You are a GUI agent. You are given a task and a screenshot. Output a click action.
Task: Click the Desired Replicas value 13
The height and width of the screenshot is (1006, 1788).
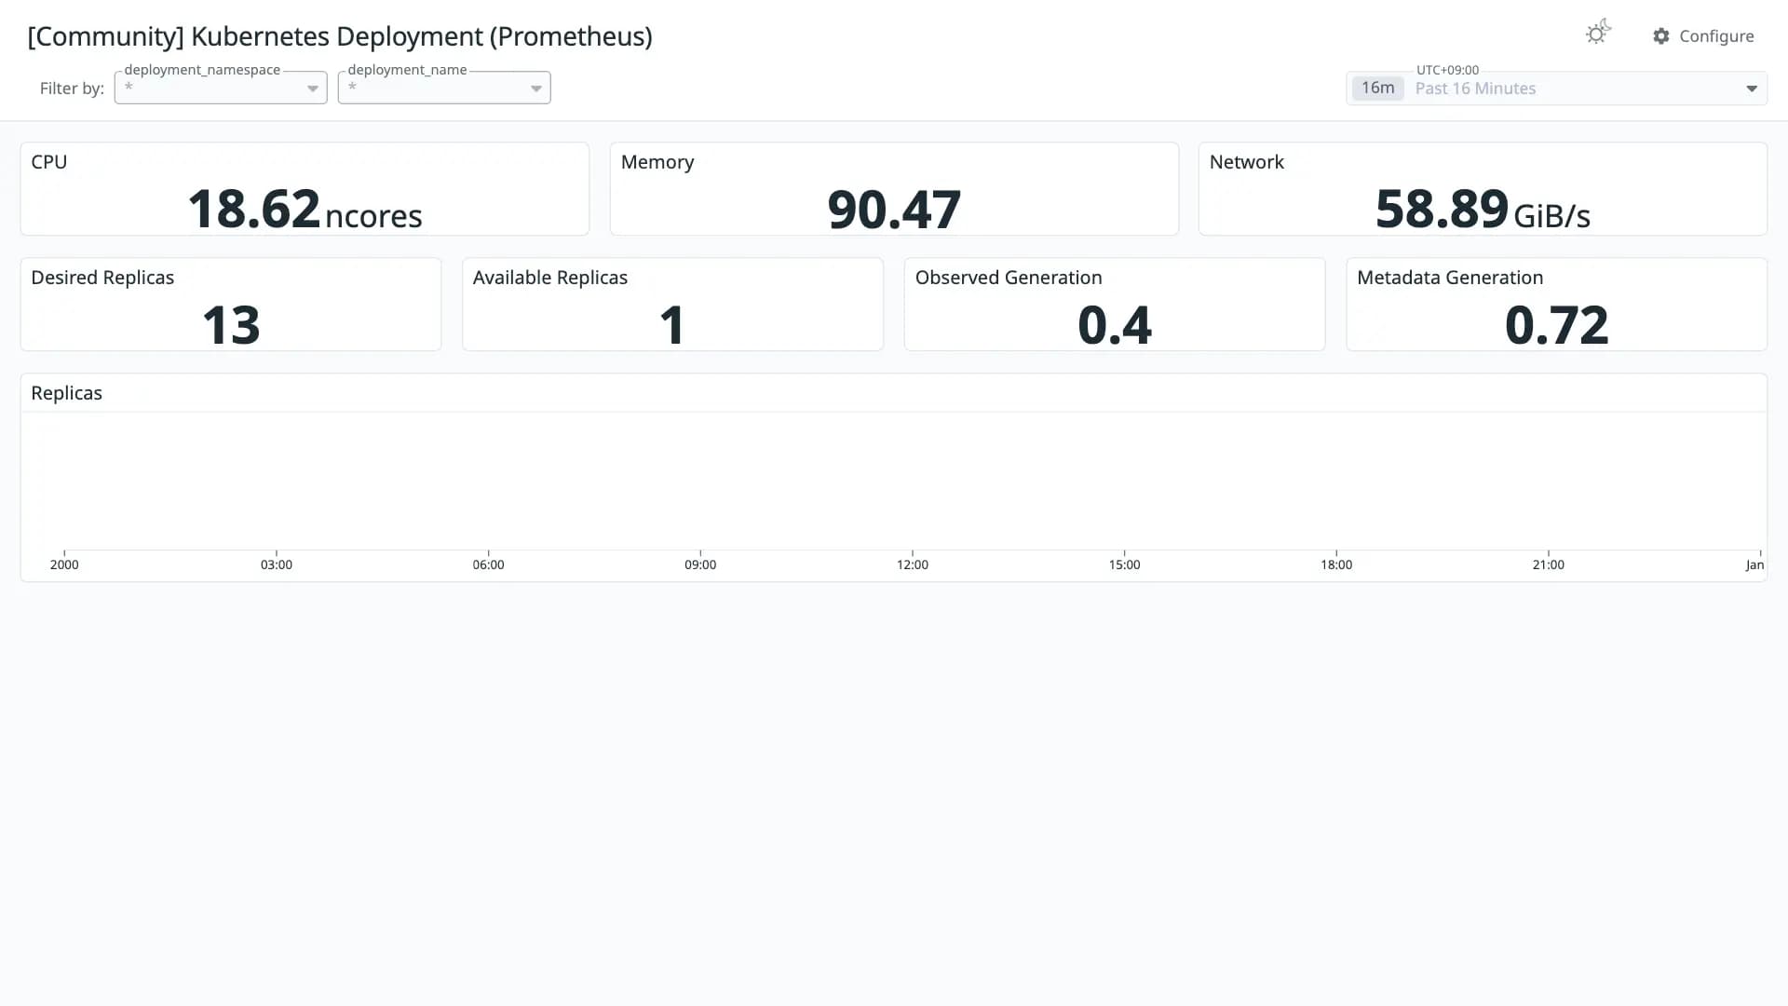(x=231, y=325)
